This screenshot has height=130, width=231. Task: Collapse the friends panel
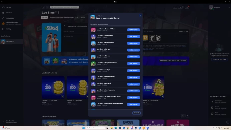[x=228, y=122]
